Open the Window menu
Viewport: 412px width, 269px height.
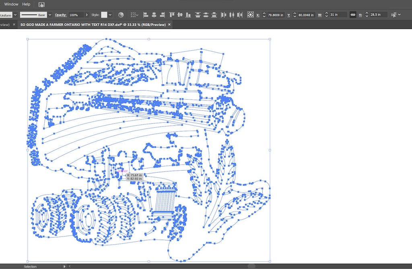tap(11, 4)
